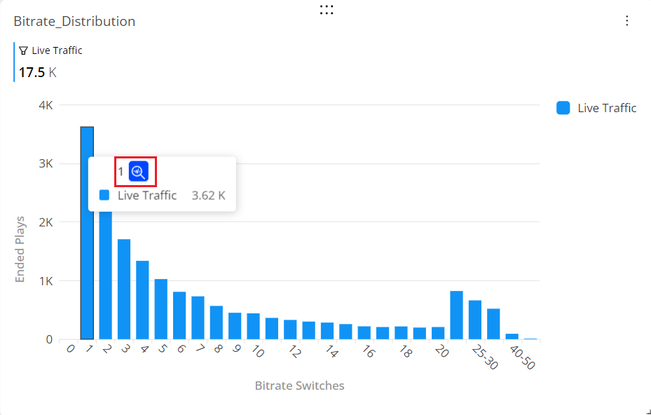Select the tall bar right of 20
651x415 pixels.
point(456,315)
